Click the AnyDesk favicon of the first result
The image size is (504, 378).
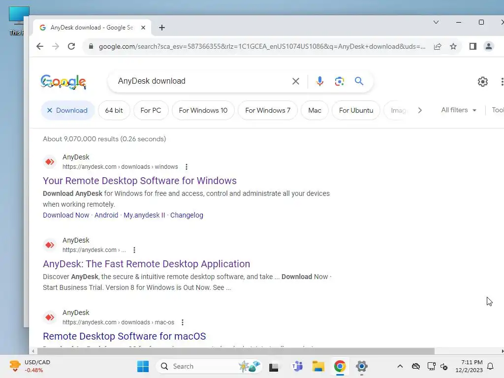pos(50,161)
